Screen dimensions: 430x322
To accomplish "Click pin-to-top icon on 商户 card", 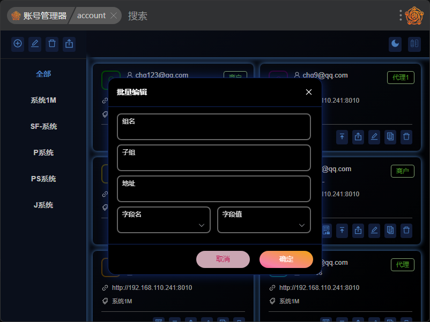I will [x=342, y=230].
